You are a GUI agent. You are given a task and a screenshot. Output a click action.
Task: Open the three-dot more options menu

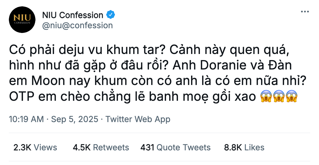[305, 12]
